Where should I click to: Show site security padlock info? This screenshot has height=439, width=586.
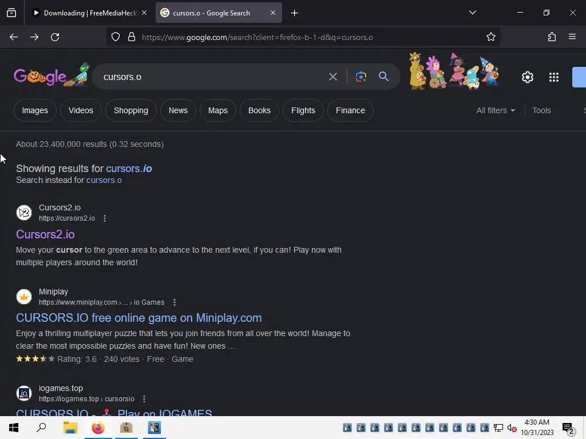pos(132,37)
